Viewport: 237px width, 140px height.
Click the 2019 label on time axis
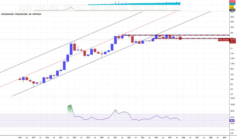88,138
